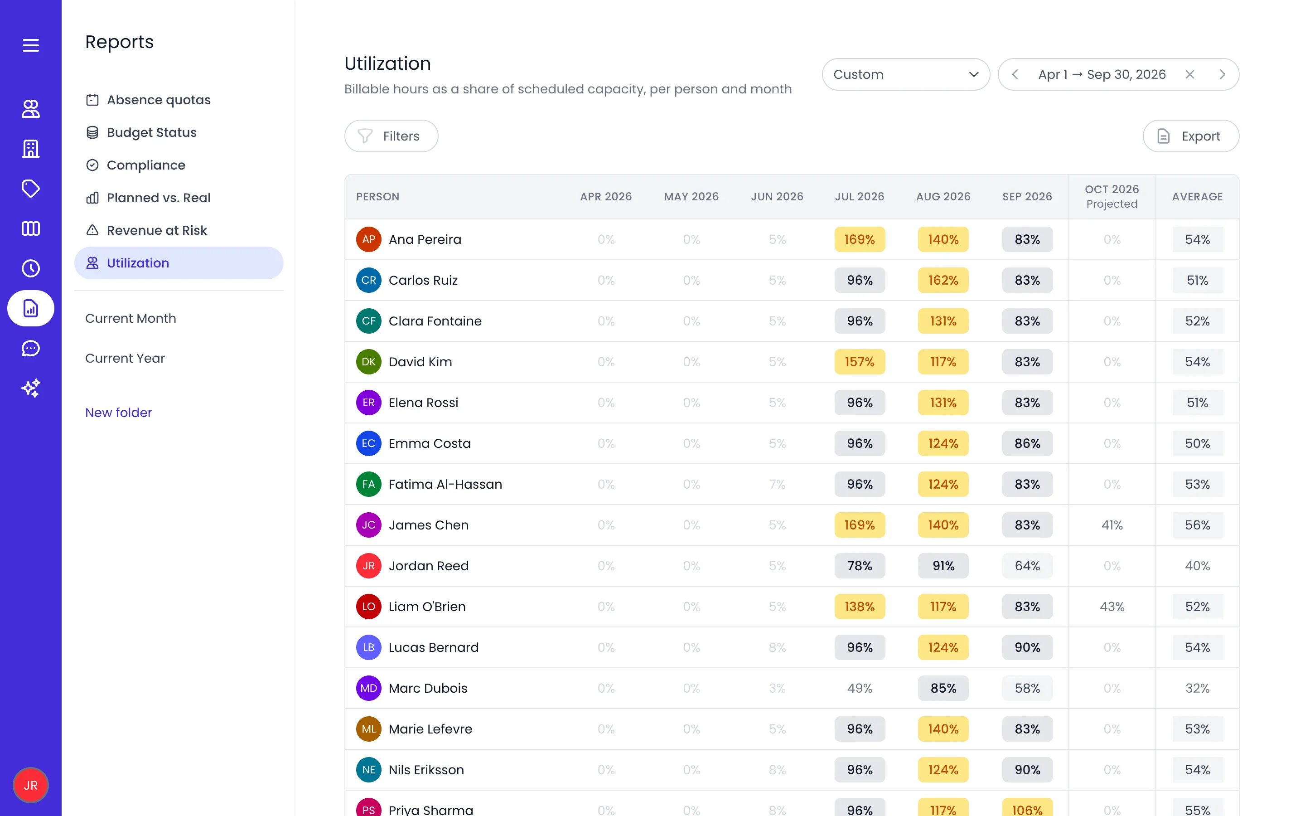Image resolution: width=1305 pixels, height=816 pixels.
Task: Open the Current Year saved report
Action: [x=125, y=358]
